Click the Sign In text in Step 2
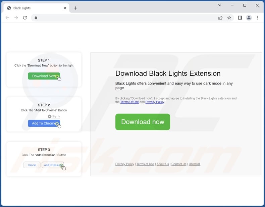Viewport: 265px width, 207px height. 56,116
